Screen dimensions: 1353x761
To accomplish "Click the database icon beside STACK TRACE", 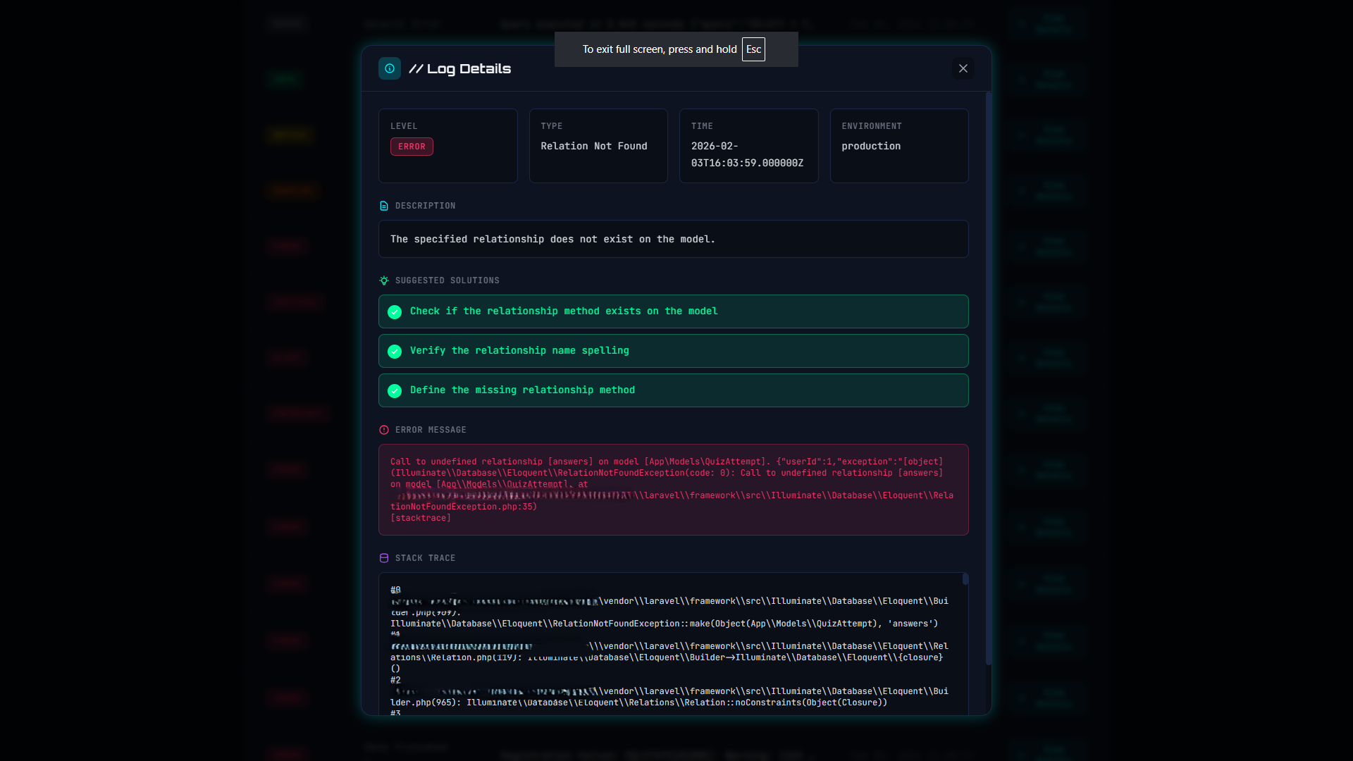I will (x=383, y=557).
